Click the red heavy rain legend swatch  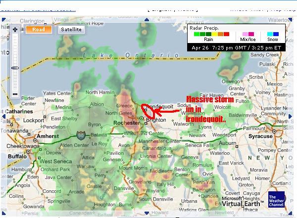(226, 34)
